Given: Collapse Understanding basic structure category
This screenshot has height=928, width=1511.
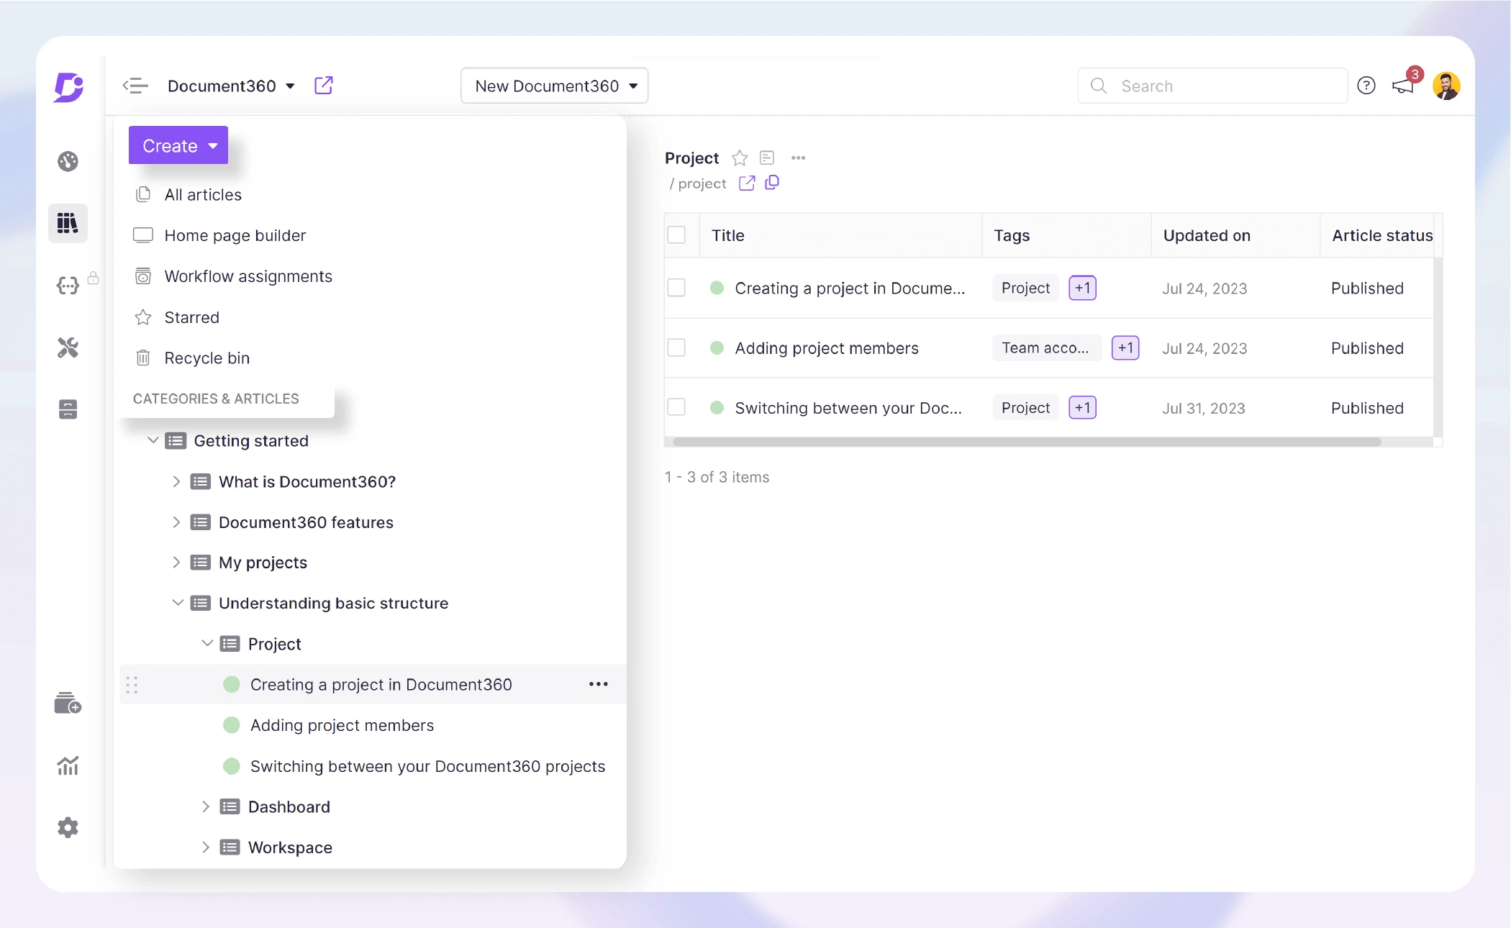Looking at the screenshot, I should tap(178, 603).
